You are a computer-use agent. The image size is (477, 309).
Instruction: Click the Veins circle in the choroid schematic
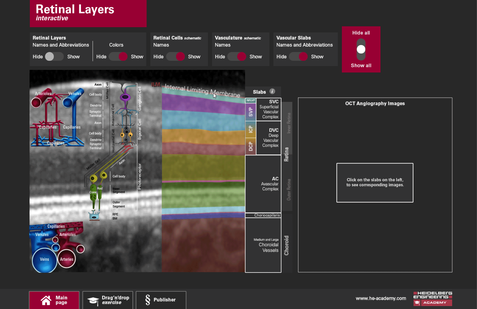point(44,259)
